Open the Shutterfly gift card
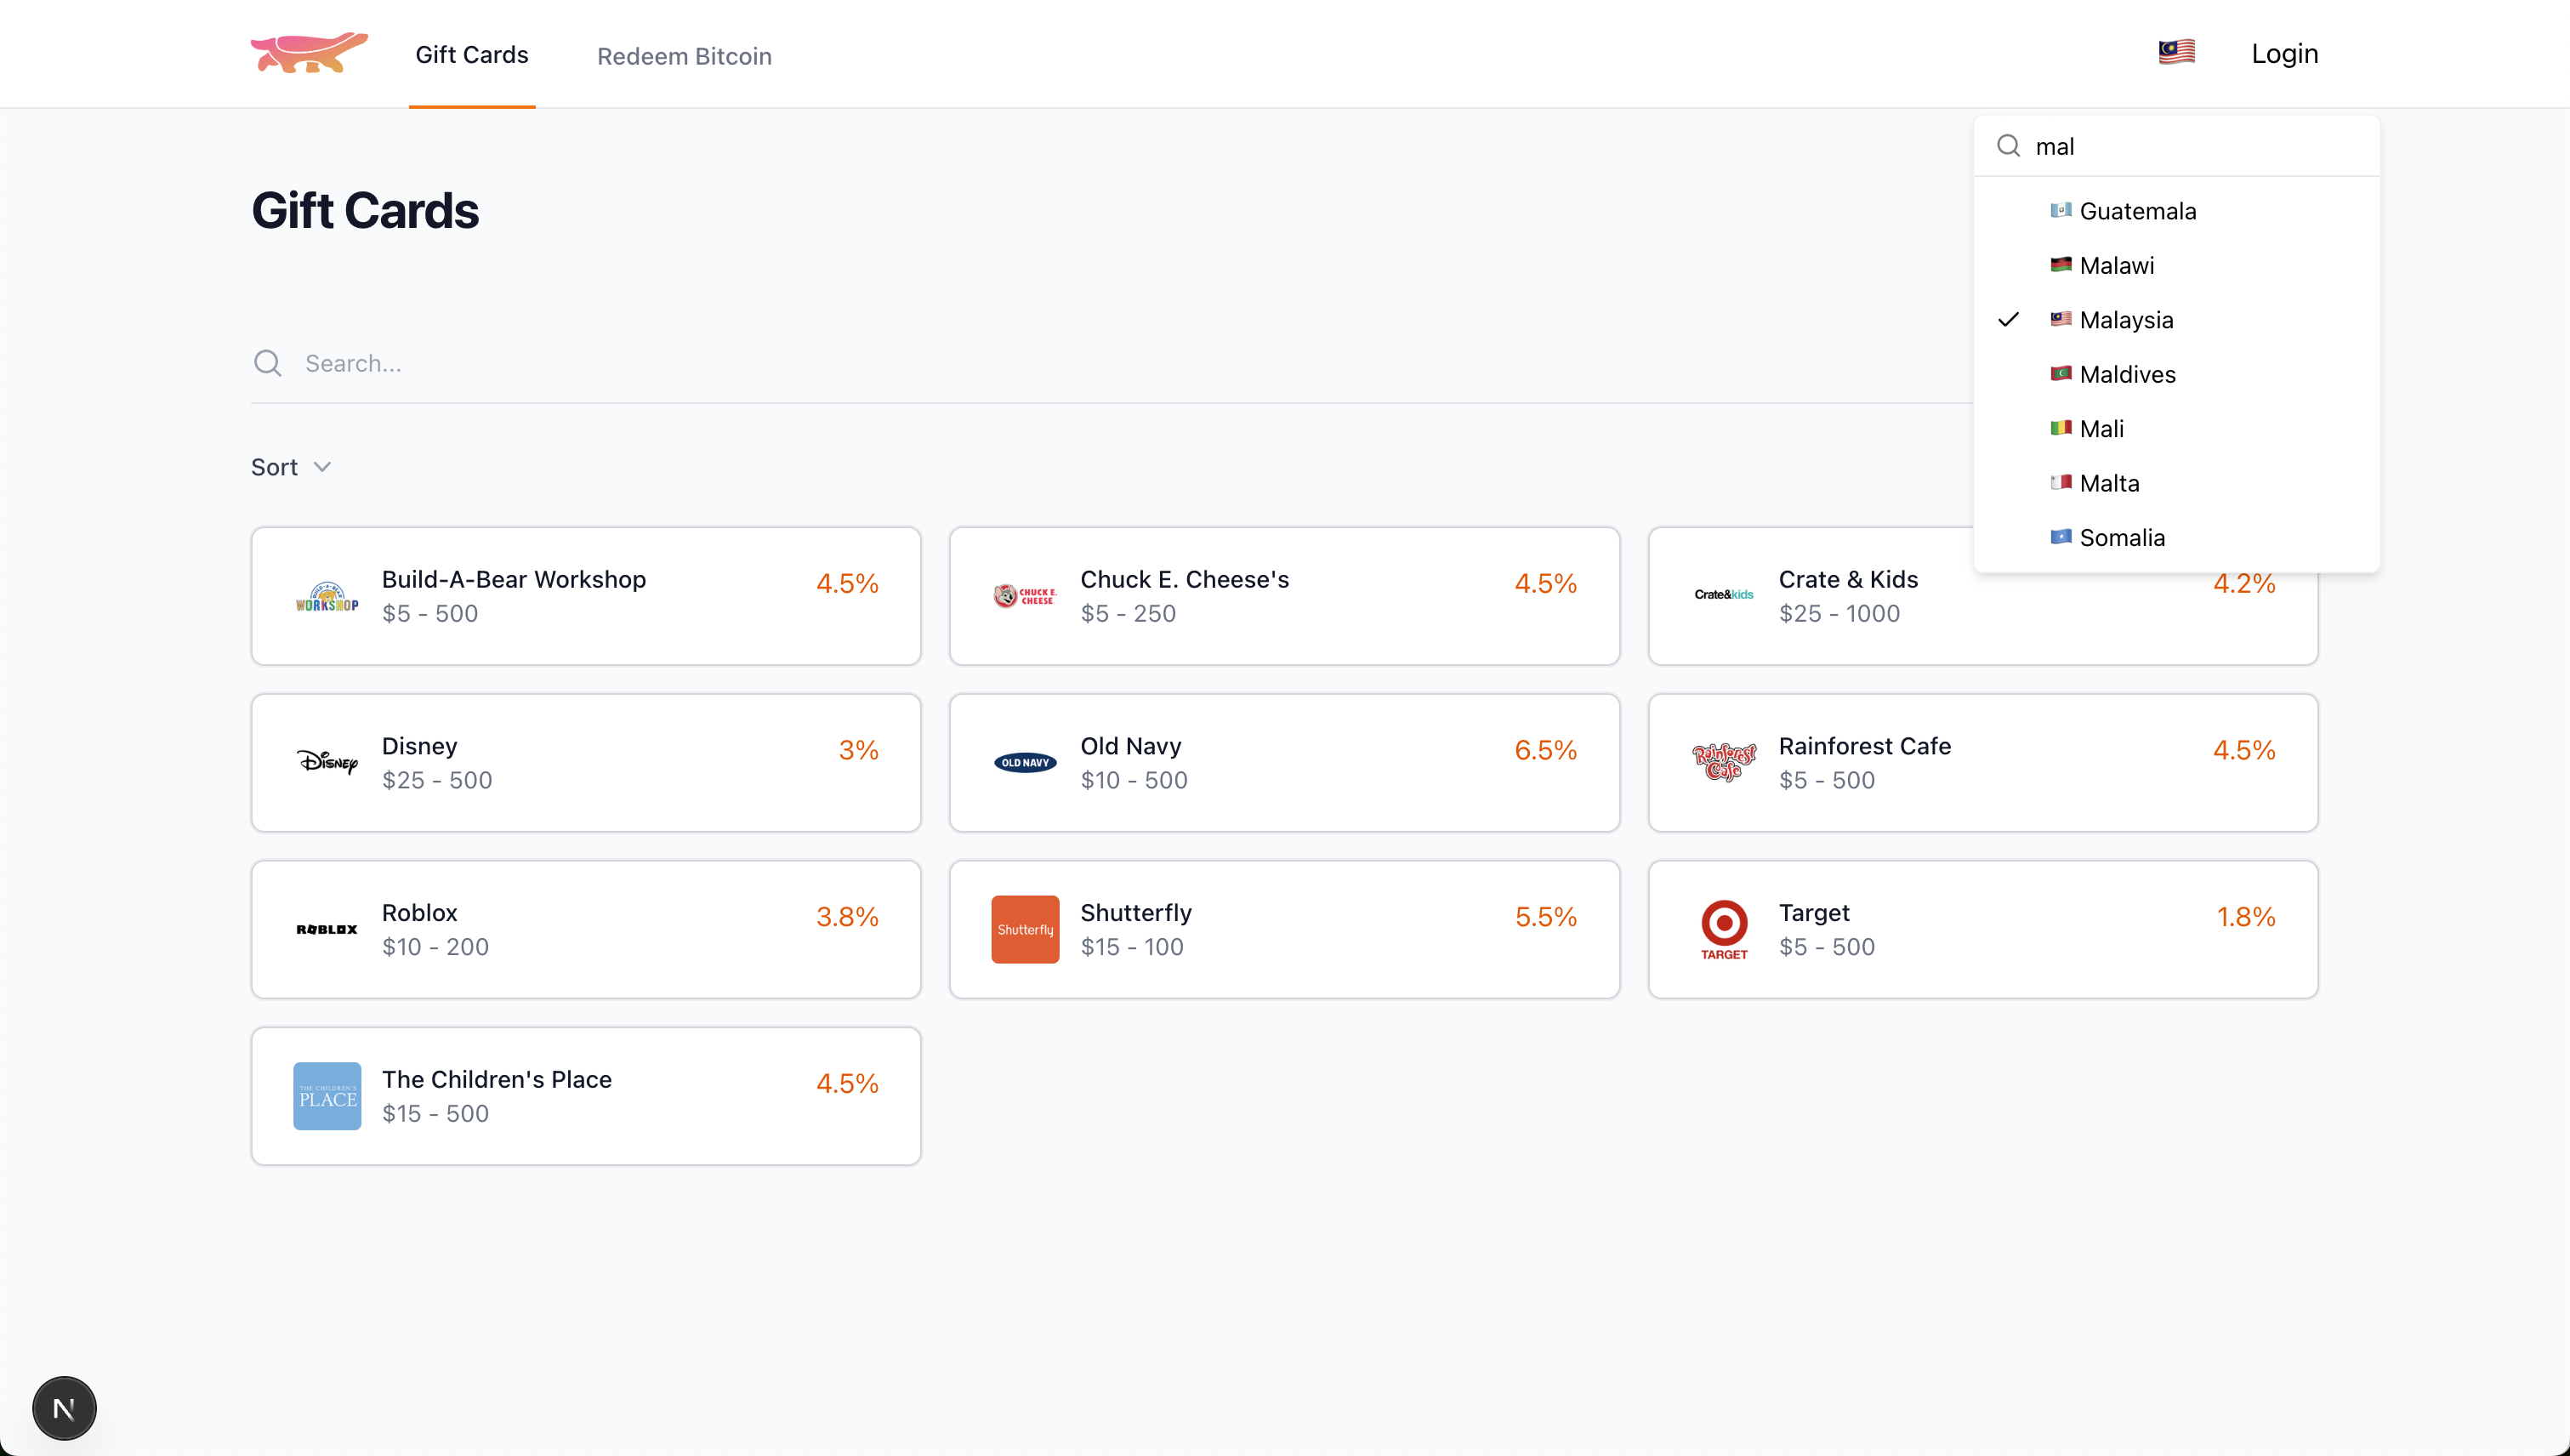The height and width of the screenshot is (1456, 2570). coord(1284,930)
